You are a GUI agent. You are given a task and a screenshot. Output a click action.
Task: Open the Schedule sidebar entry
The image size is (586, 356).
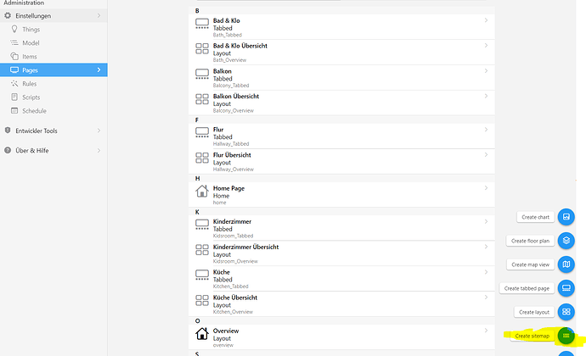point(34,111)
